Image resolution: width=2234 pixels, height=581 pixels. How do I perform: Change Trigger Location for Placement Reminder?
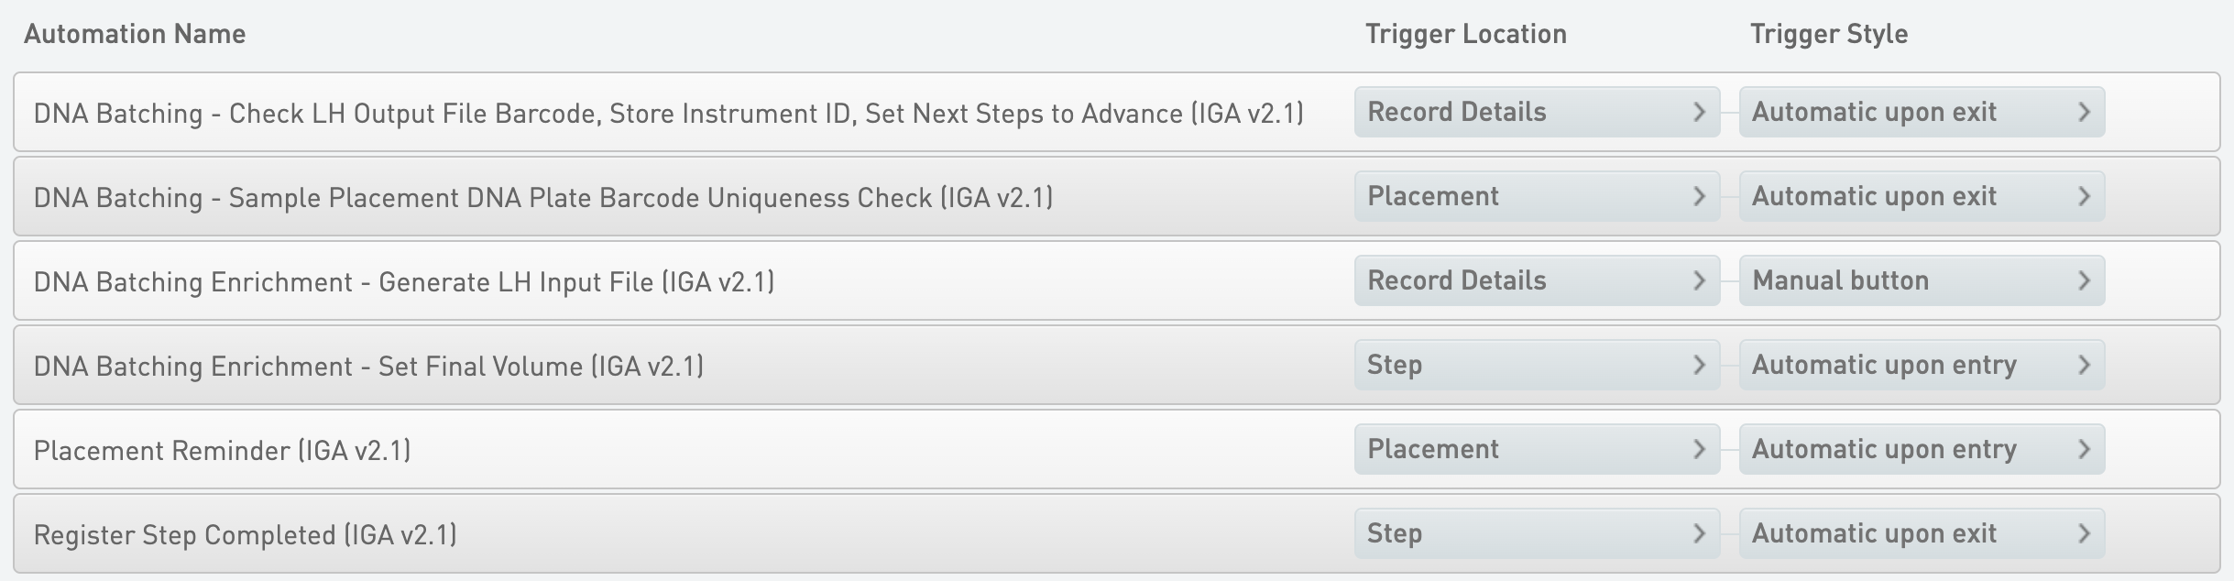1536,449
